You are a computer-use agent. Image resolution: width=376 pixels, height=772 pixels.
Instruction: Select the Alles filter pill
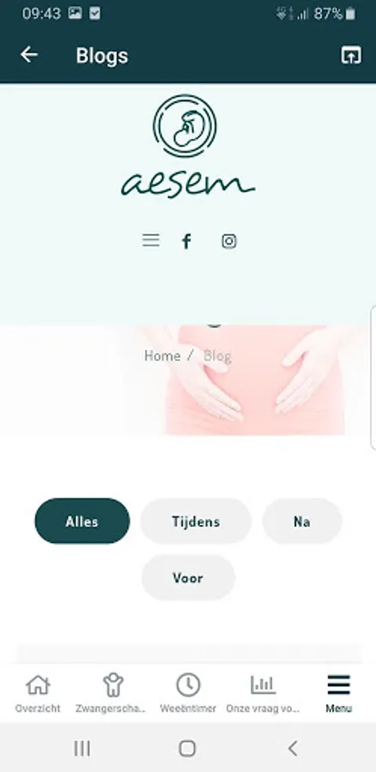(82, 521)
